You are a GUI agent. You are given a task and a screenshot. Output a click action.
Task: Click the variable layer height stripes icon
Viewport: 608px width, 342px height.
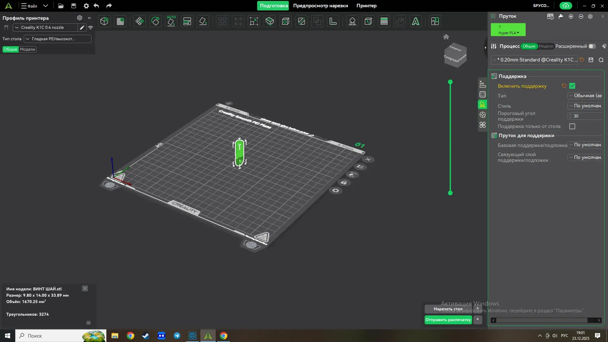(x=384, y=21)
